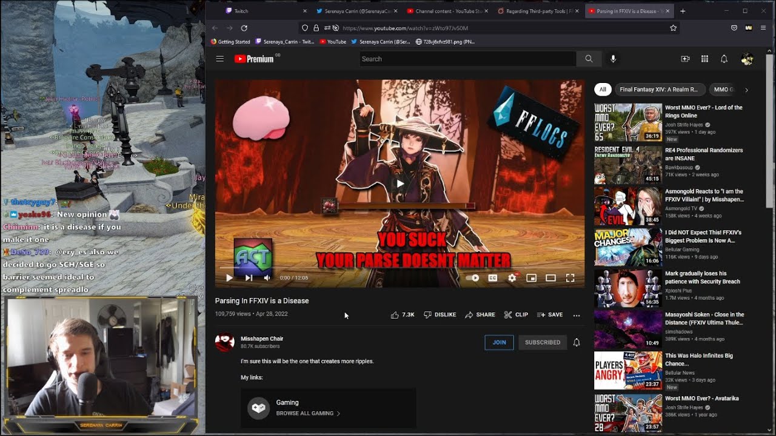Reload the page in Firefox

(244, 28)
